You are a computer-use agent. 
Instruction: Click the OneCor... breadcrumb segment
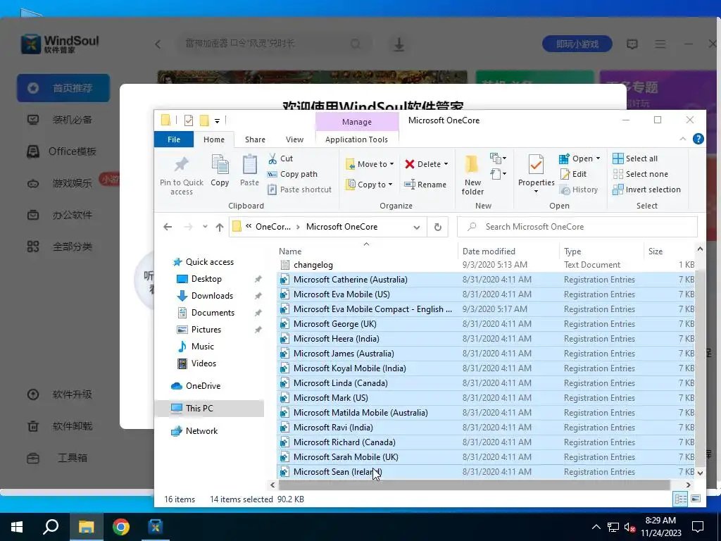click(273, 227)
